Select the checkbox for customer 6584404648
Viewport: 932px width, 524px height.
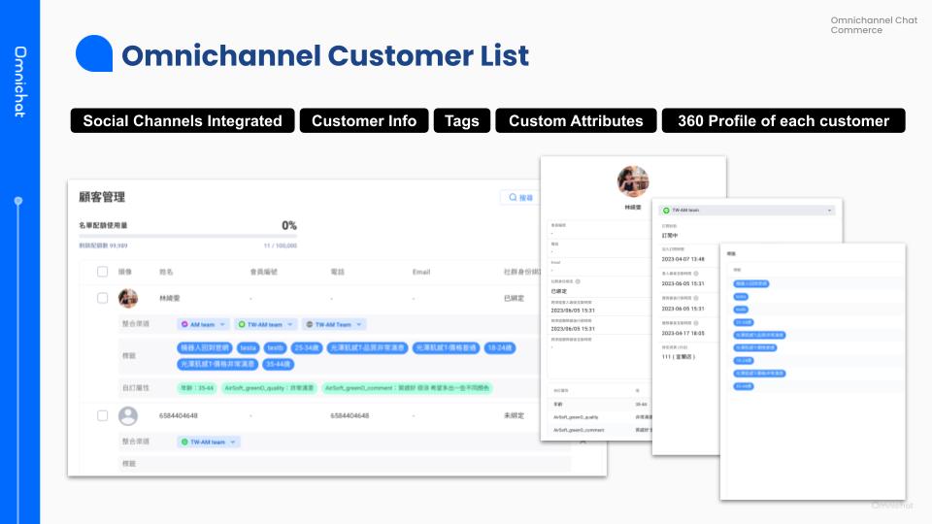pyautogui.click(x=103, y=415)
